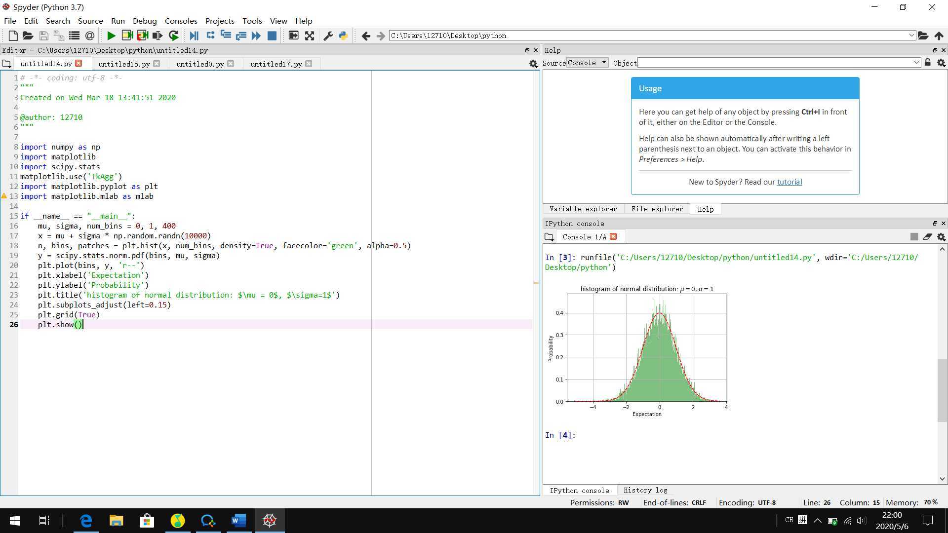
Task: Open Microsoft Edge from the taskbar
Action: [86, 520]
